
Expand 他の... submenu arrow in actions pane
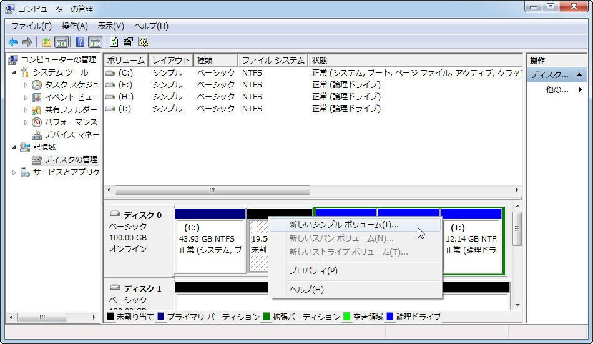point(580,90)
